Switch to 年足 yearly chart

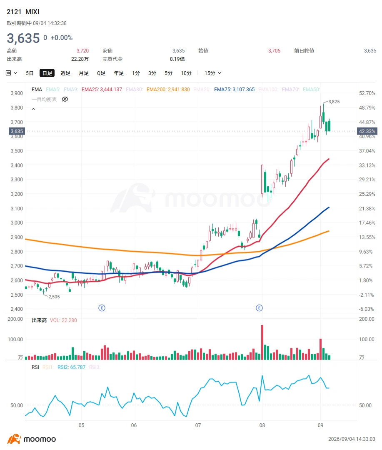click(119, 73)
